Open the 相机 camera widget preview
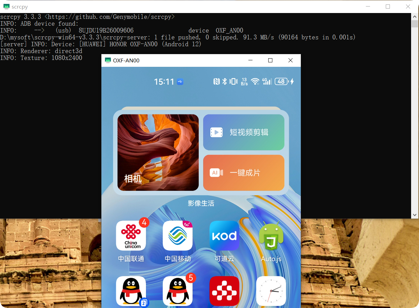 [158, 152]
